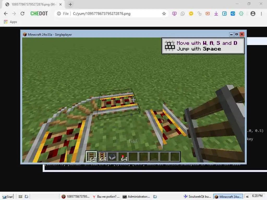Image resolution: width=267 pixels, height=200 pixels.
Task: Minimize the Minecraft 24w33a window
Action: point(231,34)
